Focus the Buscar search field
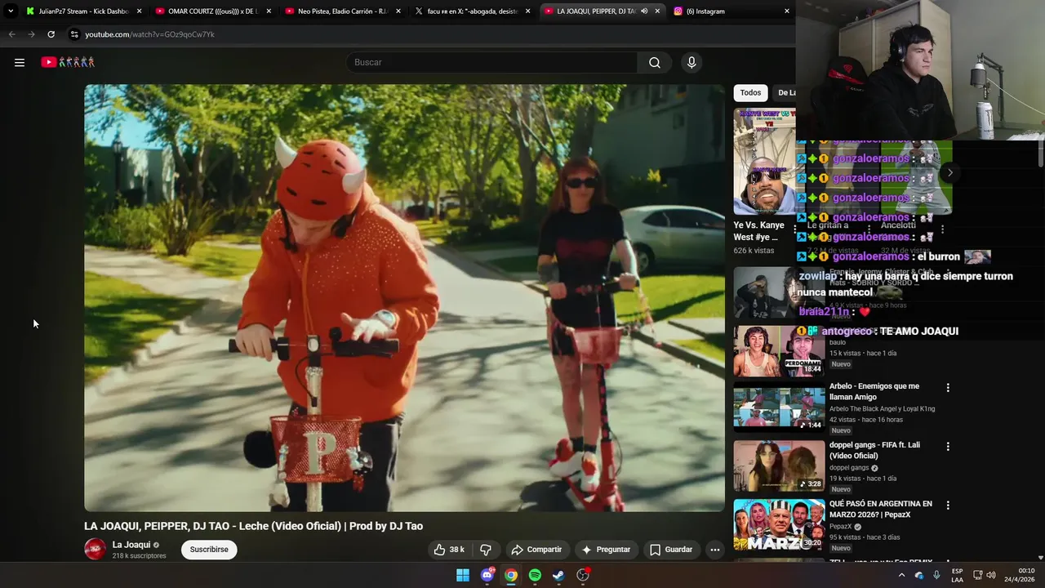The image size is (1045, 588). click(x=492, y=63)
